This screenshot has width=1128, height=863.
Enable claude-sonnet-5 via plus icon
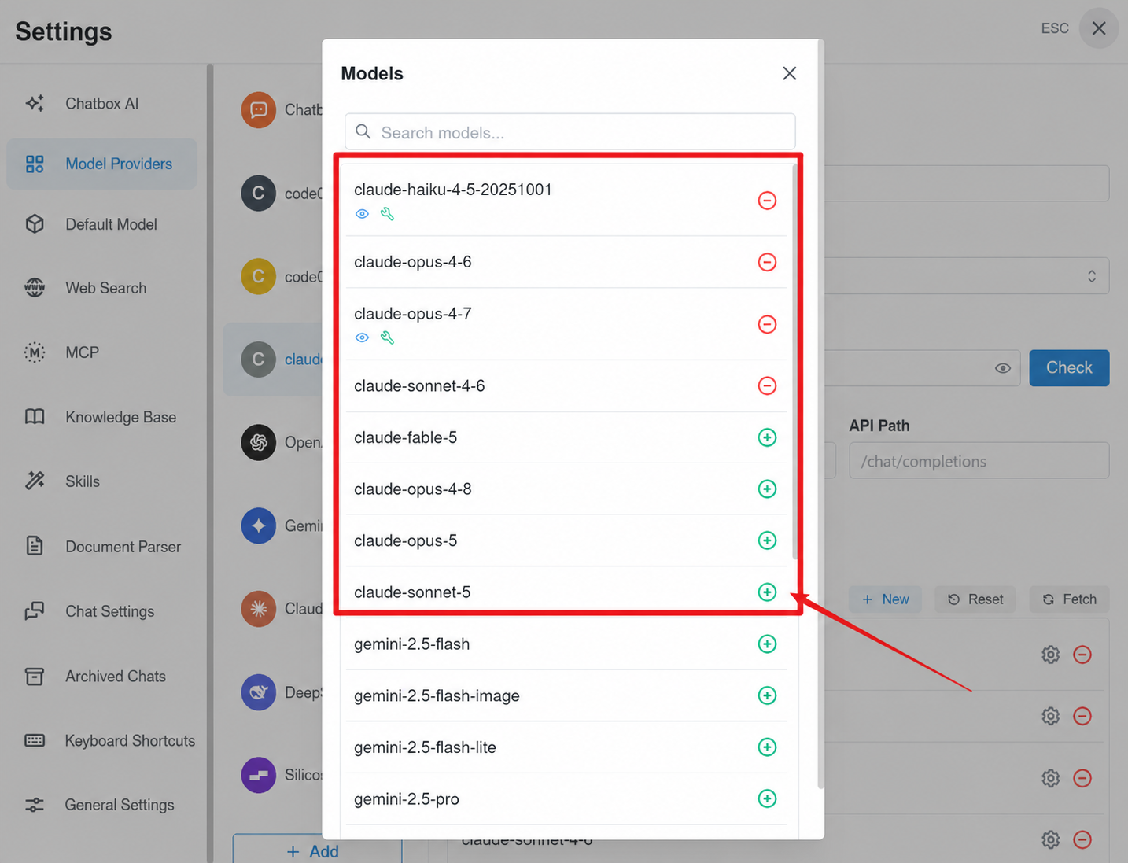[767, 592]
